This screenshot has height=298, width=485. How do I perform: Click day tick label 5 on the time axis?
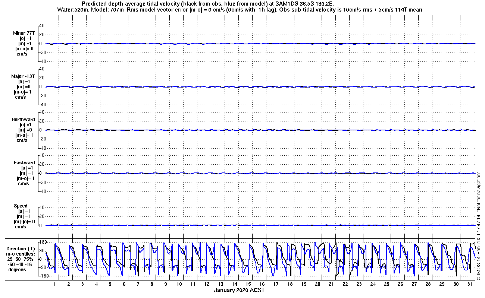(x=110, y=284)
